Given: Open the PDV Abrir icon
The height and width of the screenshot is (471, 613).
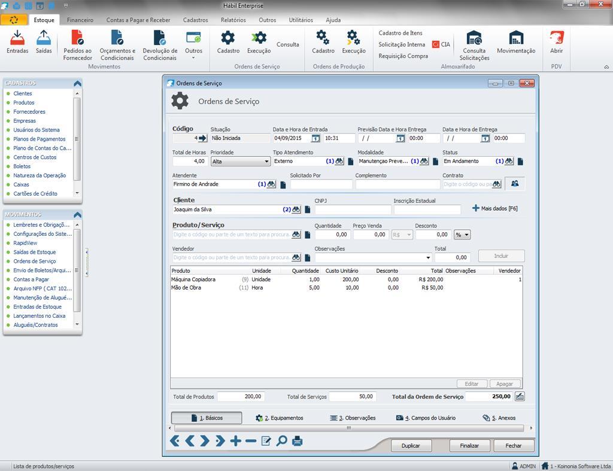Looking at the screenshot, I should click(x=556, y=42).
